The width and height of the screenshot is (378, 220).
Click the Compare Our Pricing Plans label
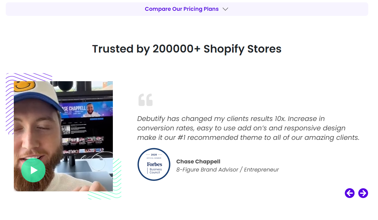[182, 9]
